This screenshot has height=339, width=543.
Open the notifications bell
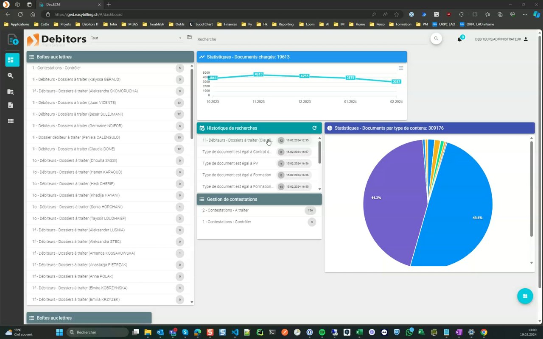click(459, 39)
